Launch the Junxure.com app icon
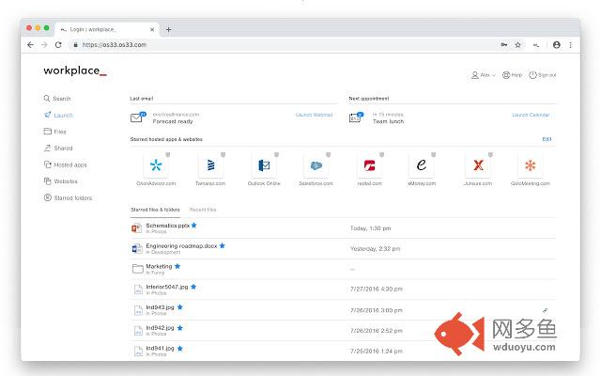 pos(478,165)
